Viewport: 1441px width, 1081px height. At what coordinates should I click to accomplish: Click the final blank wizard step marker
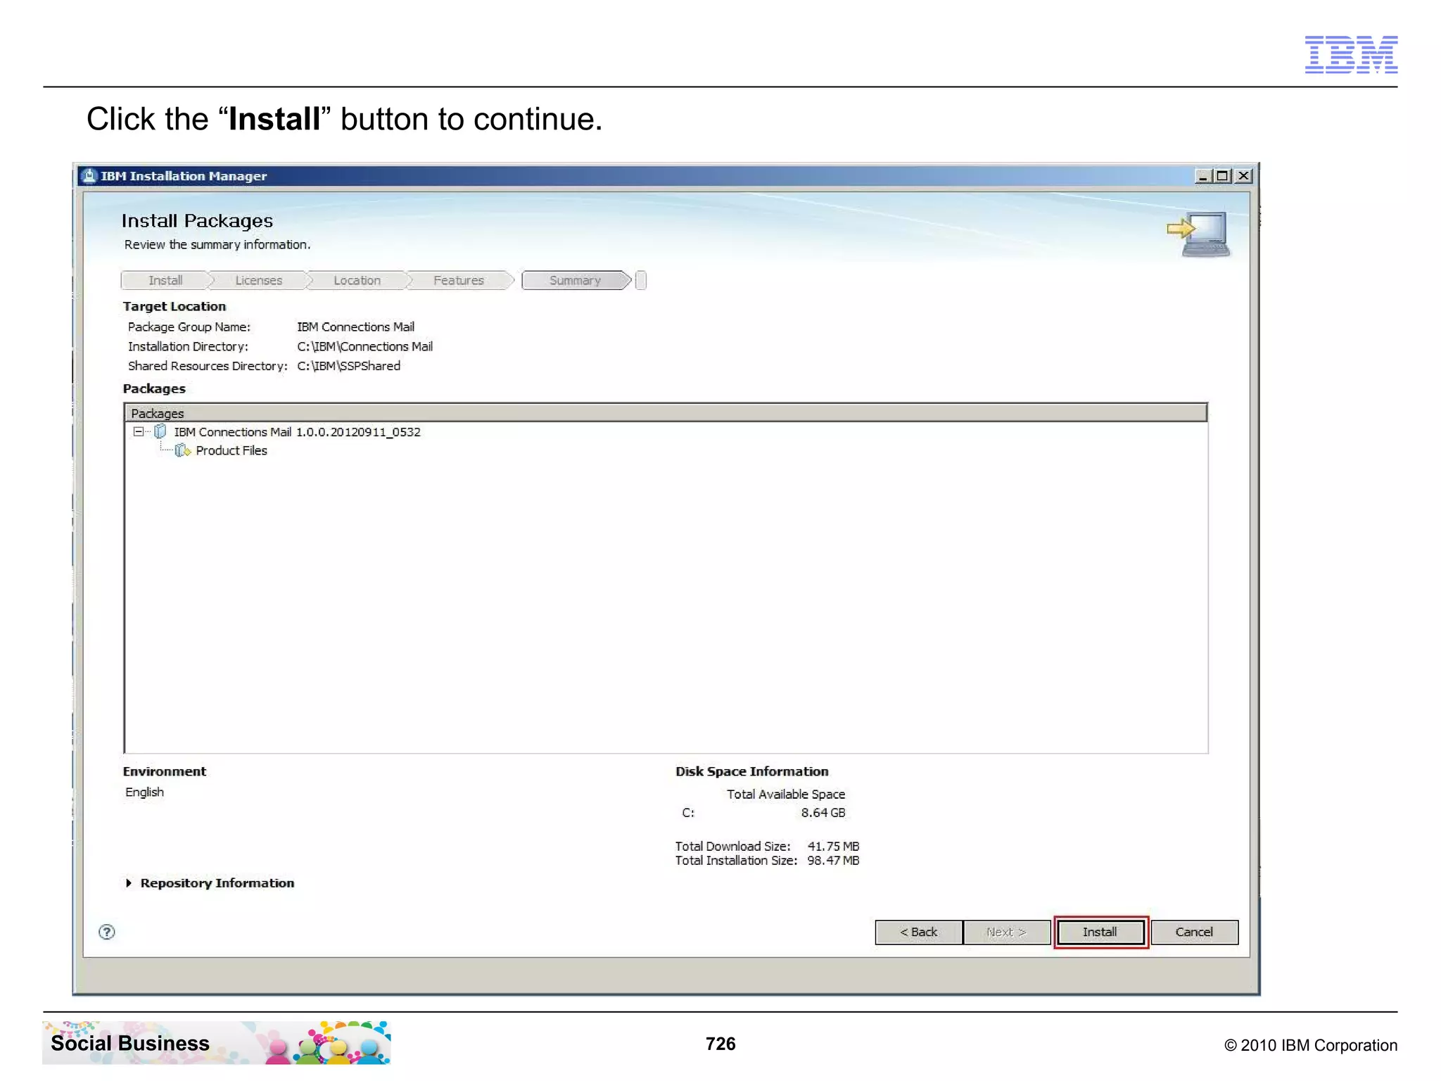(x=641, y=280)
